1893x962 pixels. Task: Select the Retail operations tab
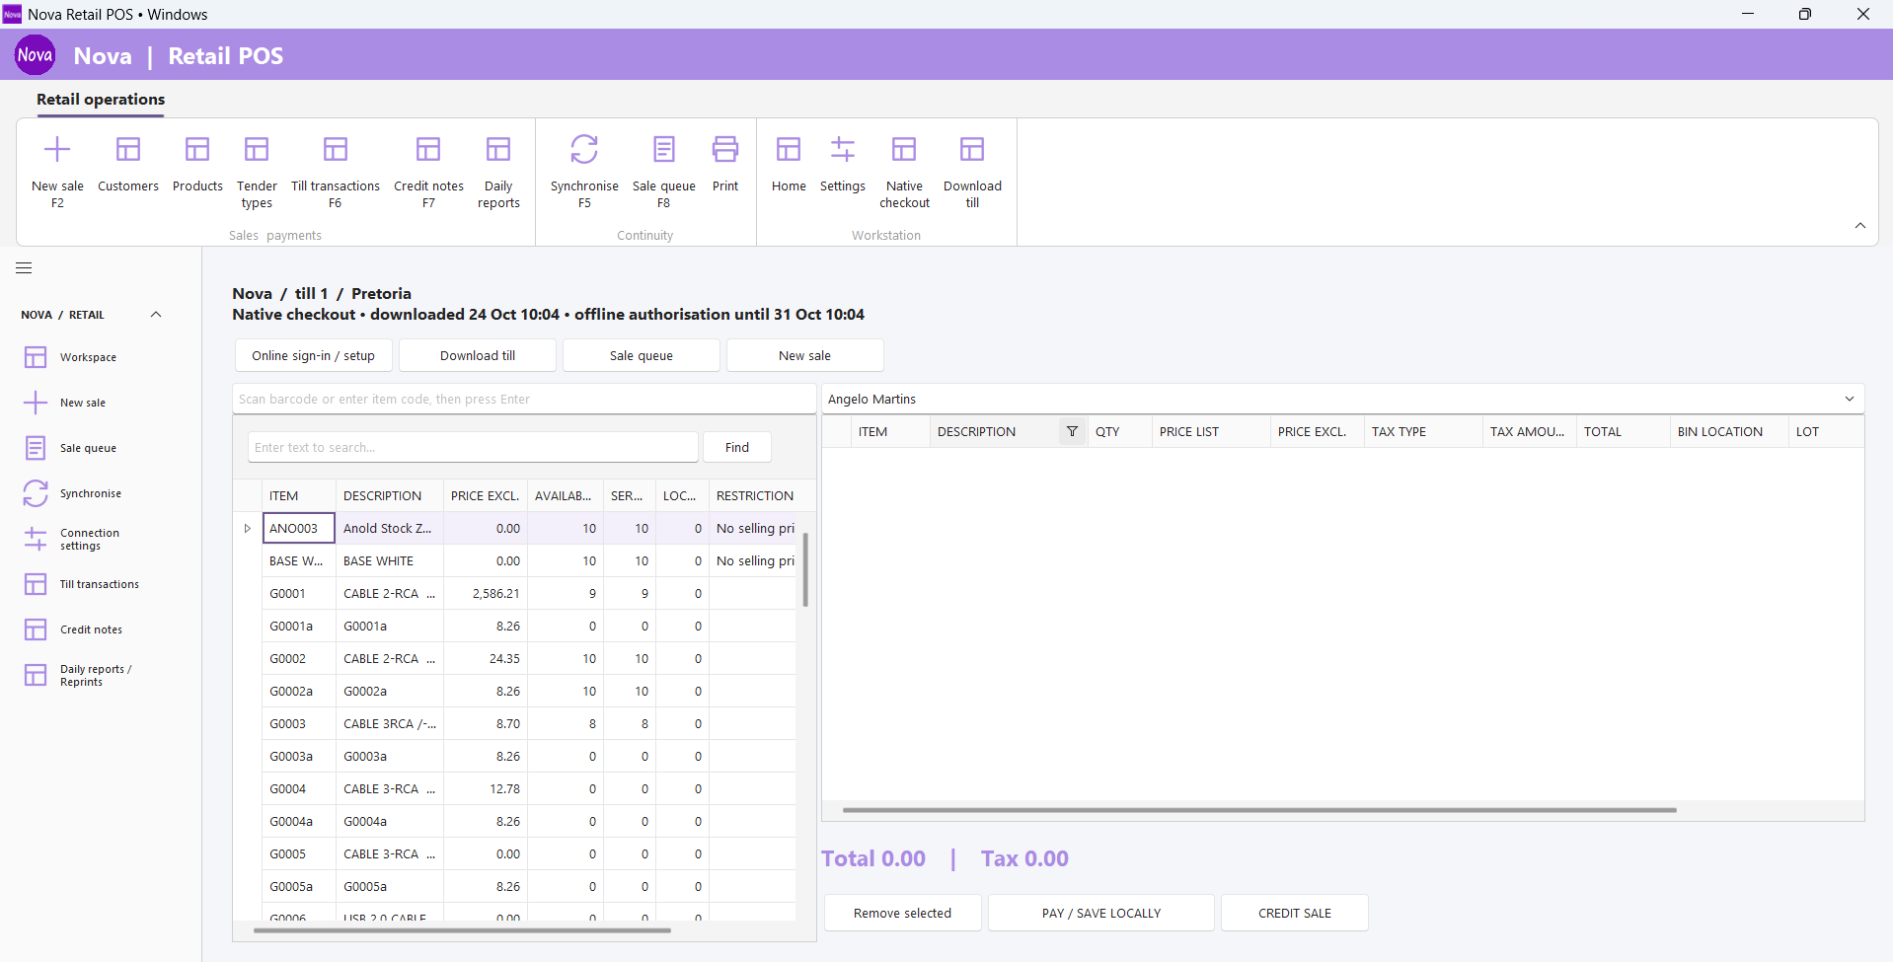pos(101,100)
